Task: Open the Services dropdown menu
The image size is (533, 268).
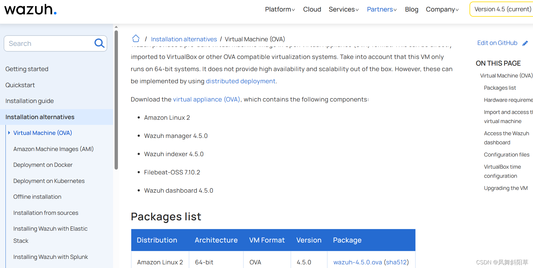Action: (x=344, y=9)
